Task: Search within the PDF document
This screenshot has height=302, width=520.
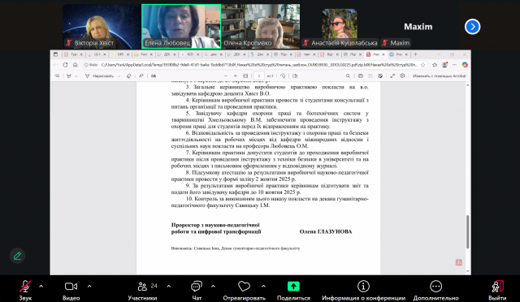Action: [x=348, y=76]
